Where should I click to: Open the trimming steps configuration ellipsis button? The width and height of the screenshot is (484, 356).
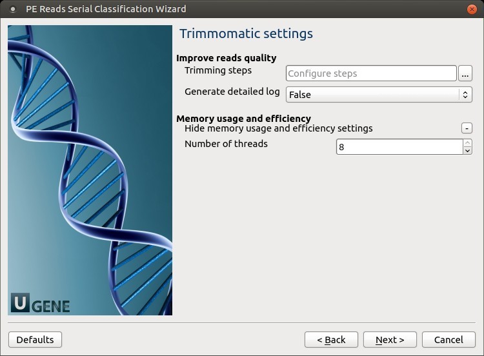[x=465, y=74]
